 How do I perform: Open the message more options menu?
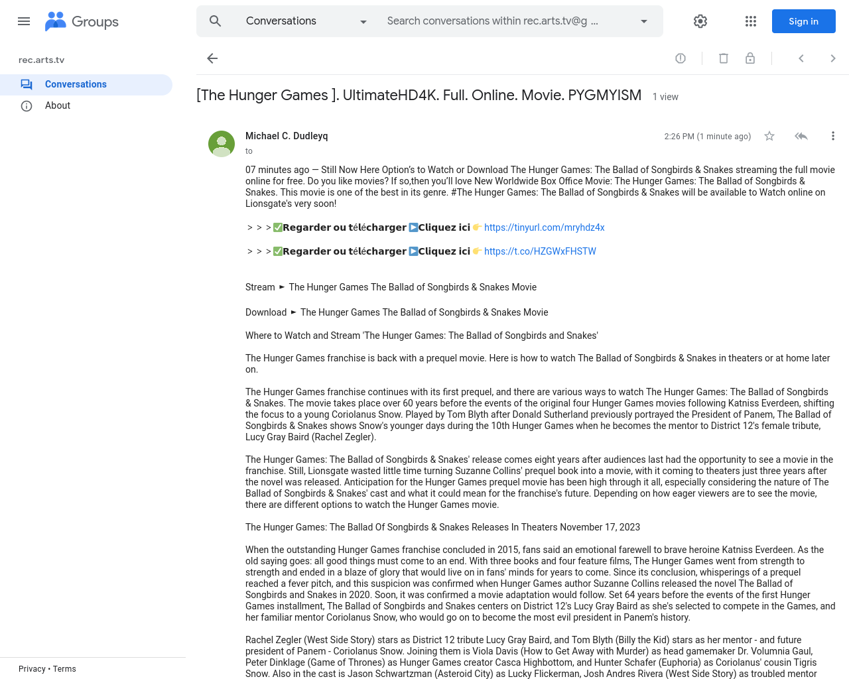point(833,136)
